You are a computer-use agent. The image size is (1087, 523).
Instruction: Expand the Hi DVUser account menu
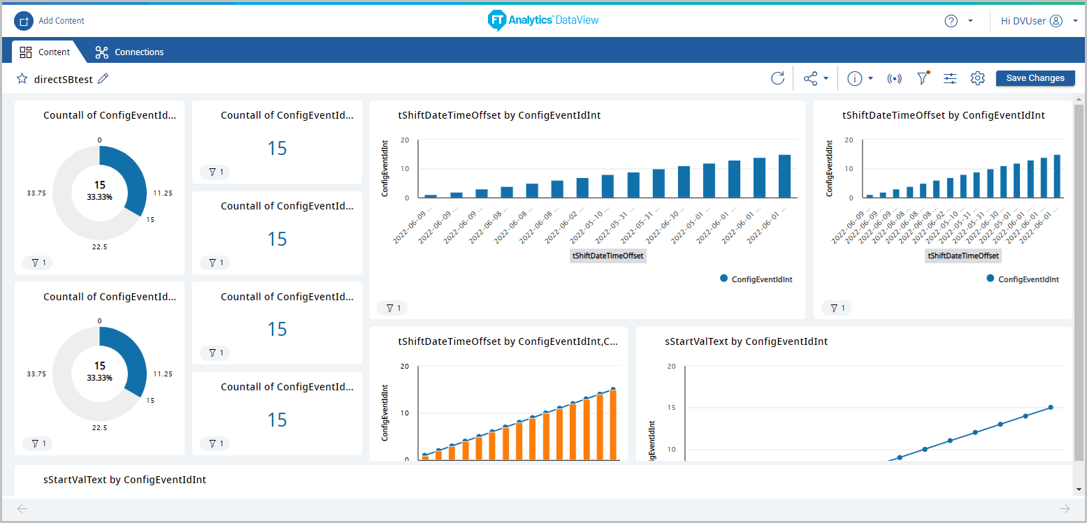pyautogui.click(x=1075, y=21)
